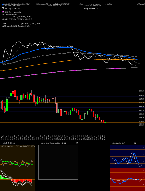Click the 1117.15 price axis label
Viewport: 145px width, 191px height.
142,118
